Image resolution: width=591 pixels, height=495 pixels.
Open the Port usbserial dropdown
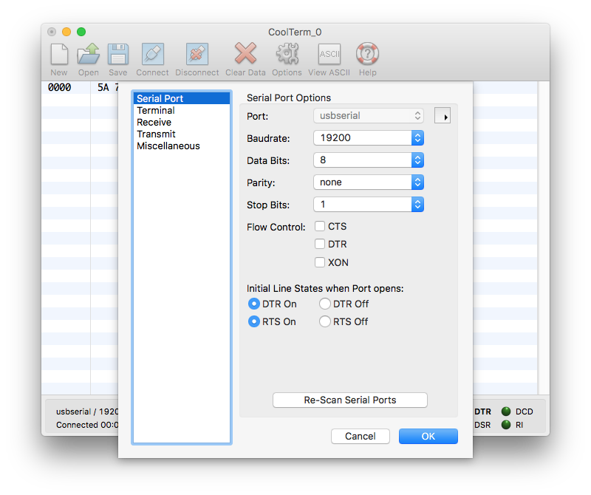(369, 116)
